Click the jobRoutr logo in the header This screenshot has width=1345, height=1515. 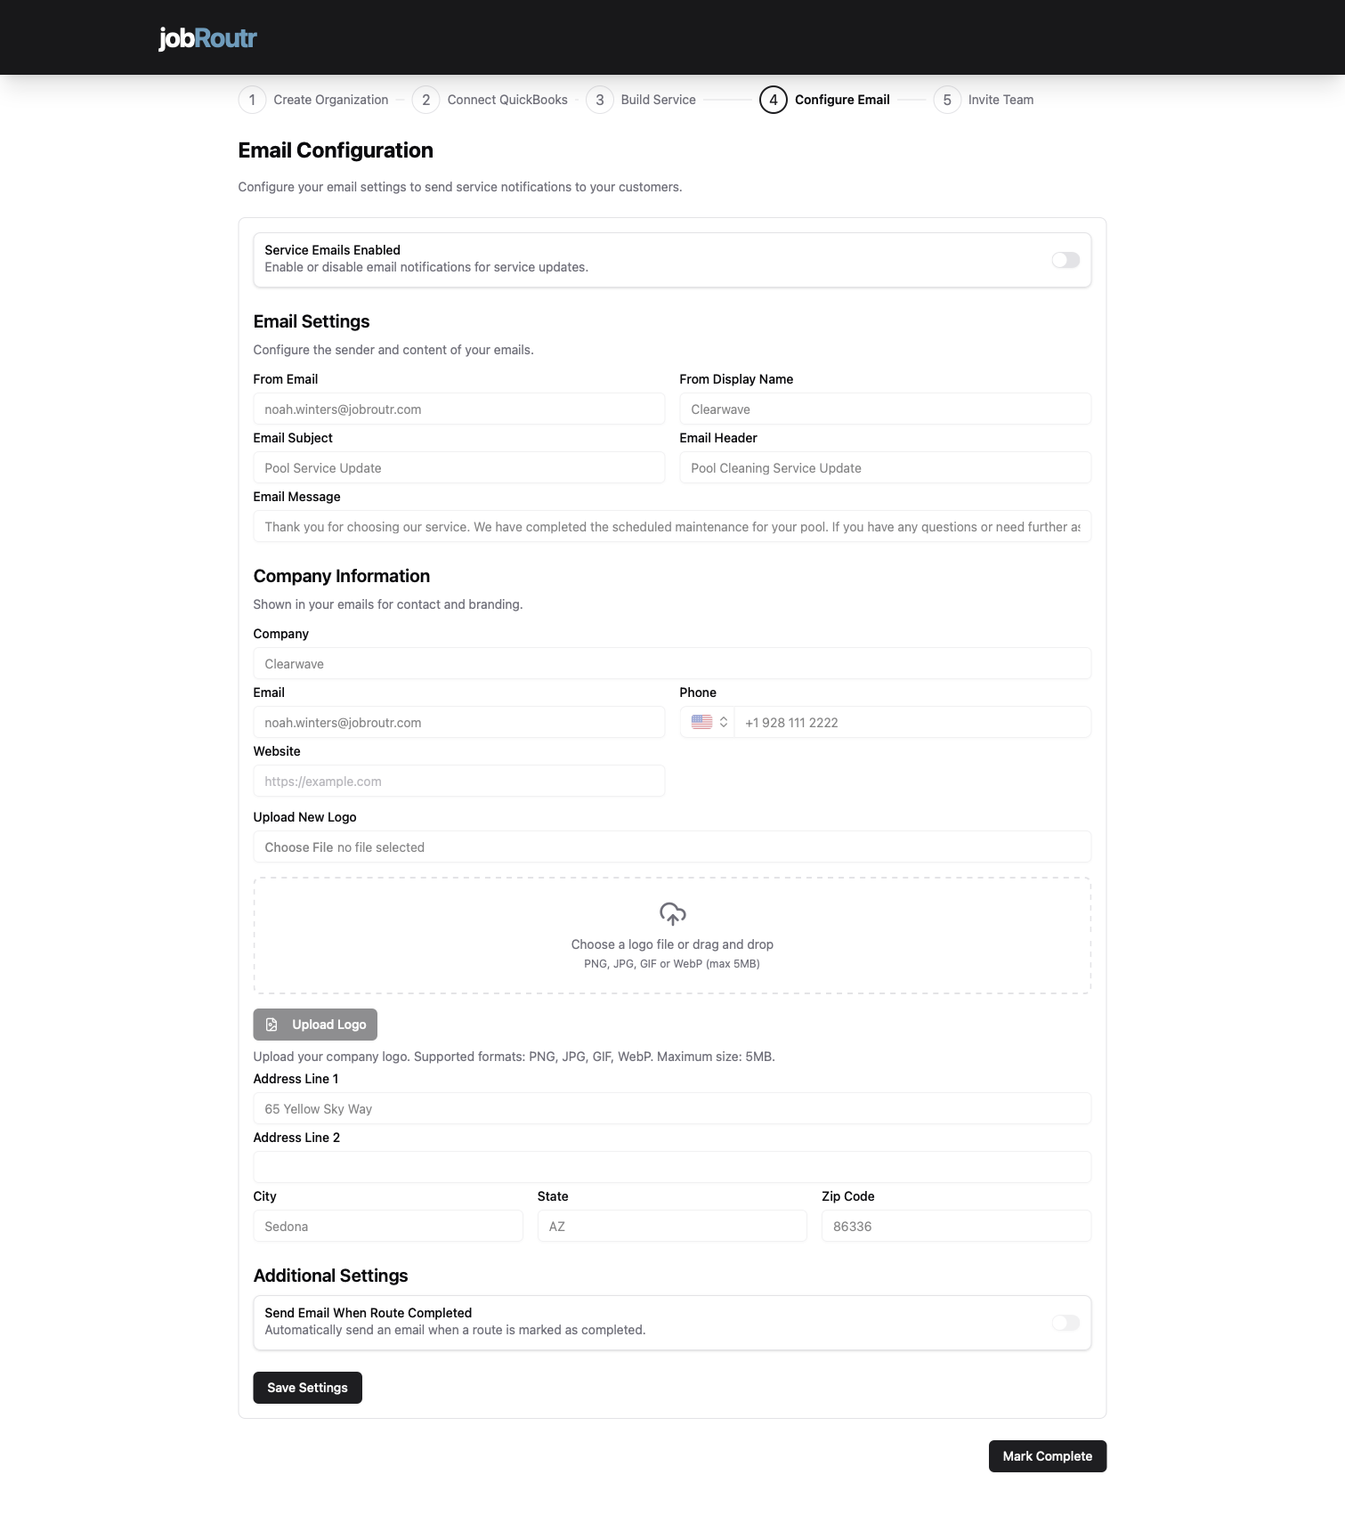pos(207,37)
